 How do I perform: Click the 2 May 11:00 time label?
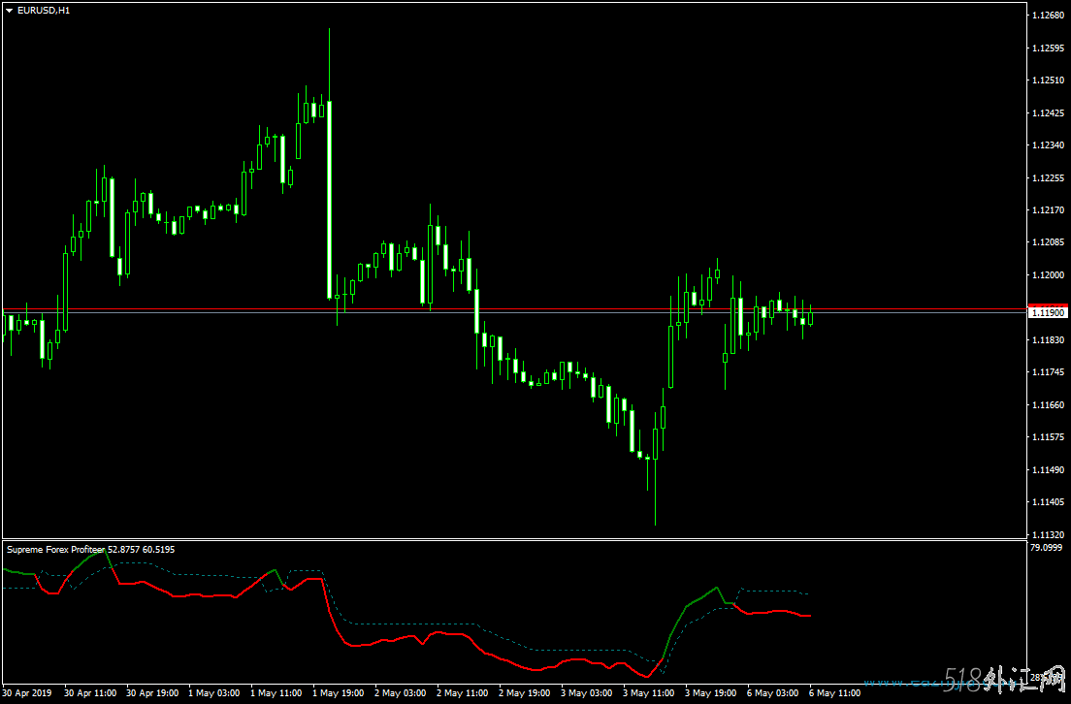463,693
